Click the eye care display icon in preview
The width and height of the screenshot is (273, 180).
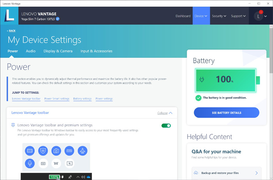[x=30, y=151]
